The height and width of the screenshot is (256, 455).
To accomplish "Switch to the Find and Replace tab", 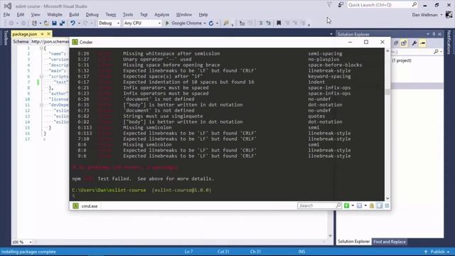I will (x=390, y=242).
